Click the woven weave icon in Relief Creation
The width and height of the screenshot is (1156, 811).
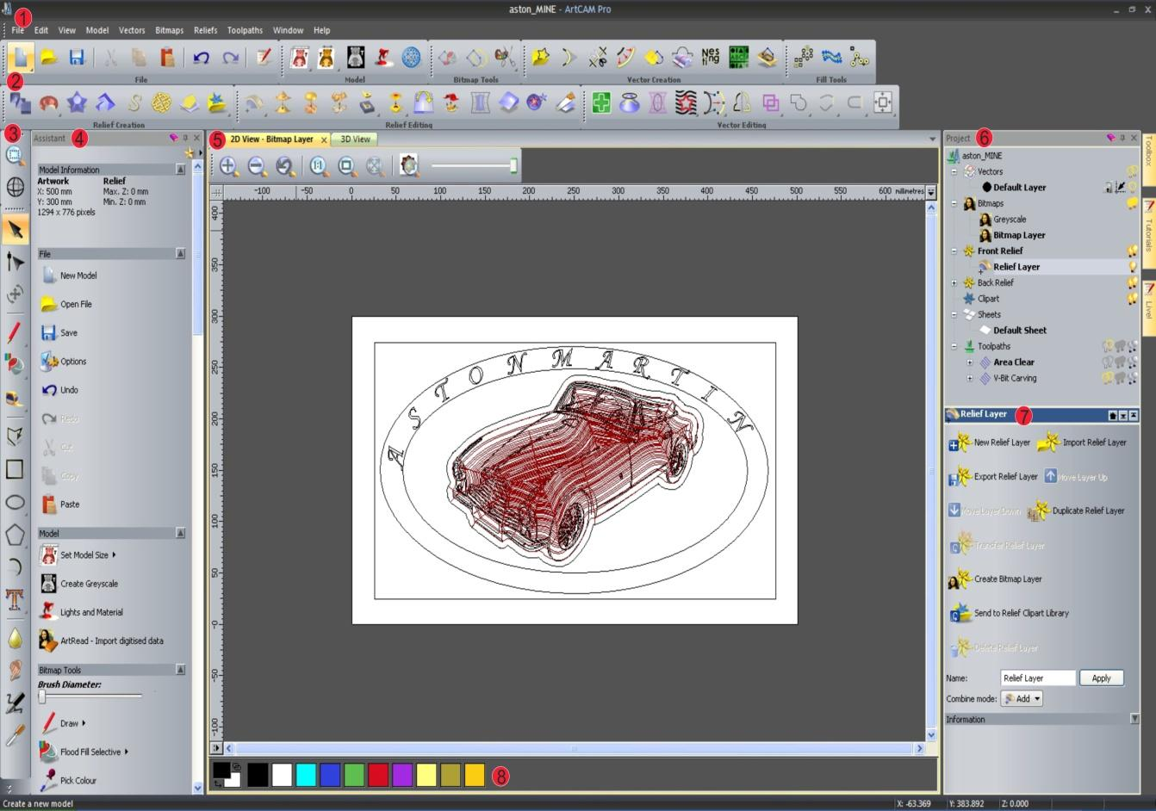point(161,103)
